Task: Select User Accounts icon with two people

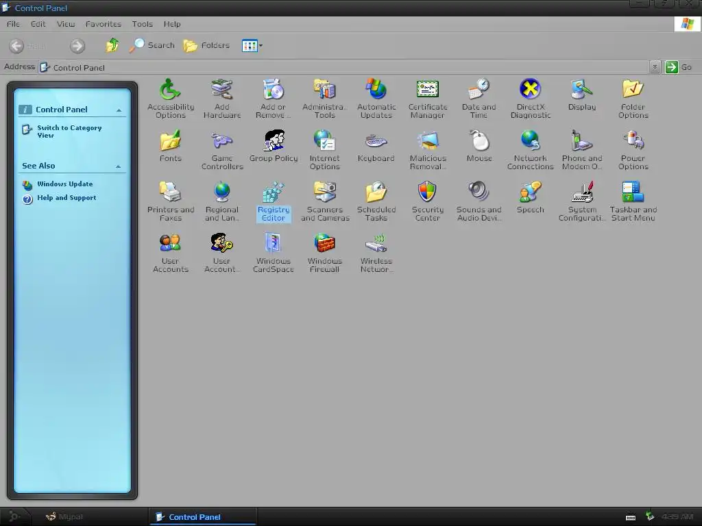Action: (171, 253)
